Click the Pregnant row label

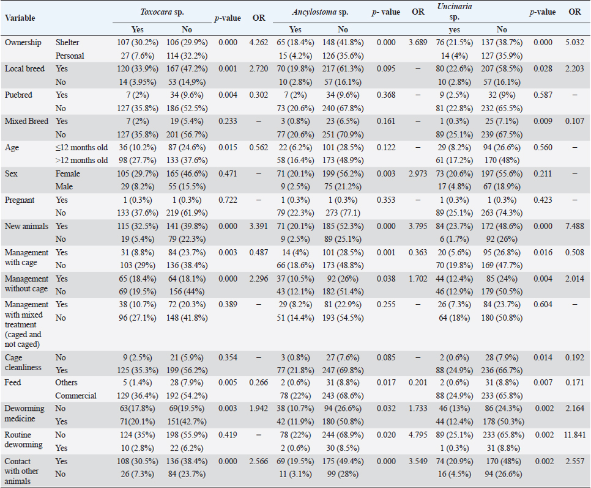pos(21,200)
